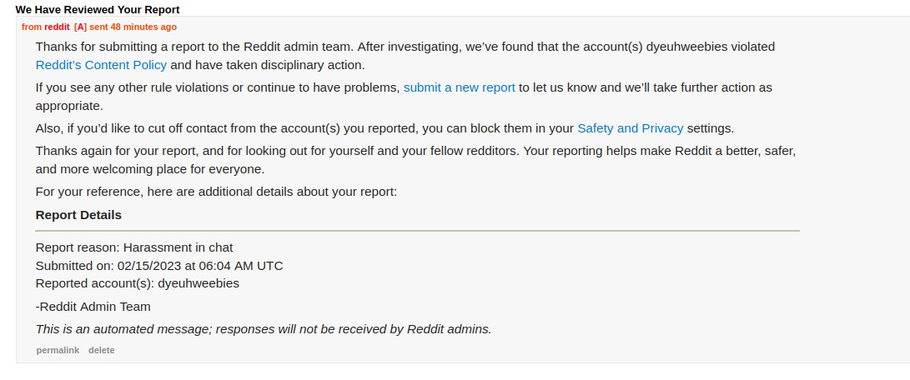Image resolution: width=910 pixels, height=380 pixels.
Task: Click the permalink link under the message
Action: coord(58,351)
